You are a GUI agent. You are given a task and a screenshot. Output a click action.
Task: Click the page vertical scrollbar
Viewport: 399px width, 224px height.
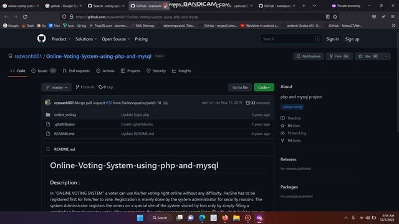tap(398, 83)
